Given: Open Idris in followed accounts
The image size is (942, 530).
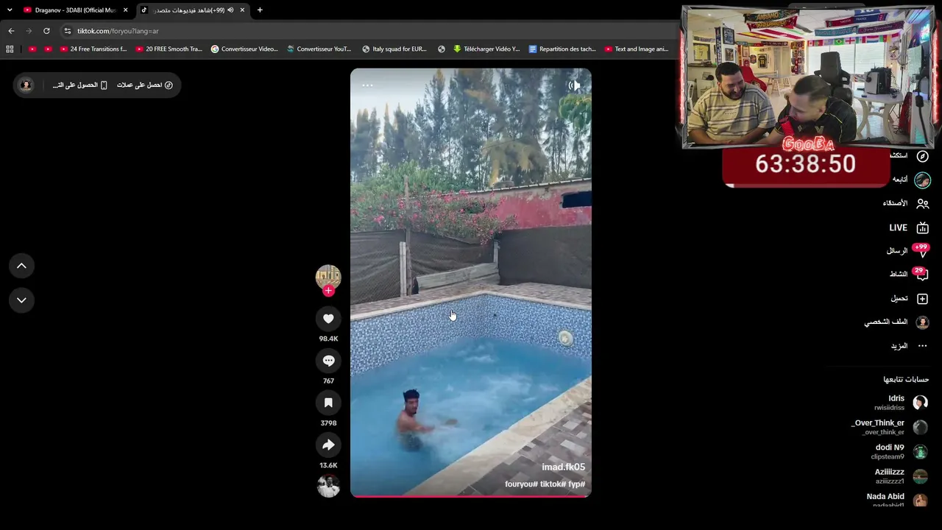Looking at the screenshot, I should tap(900, 403).
